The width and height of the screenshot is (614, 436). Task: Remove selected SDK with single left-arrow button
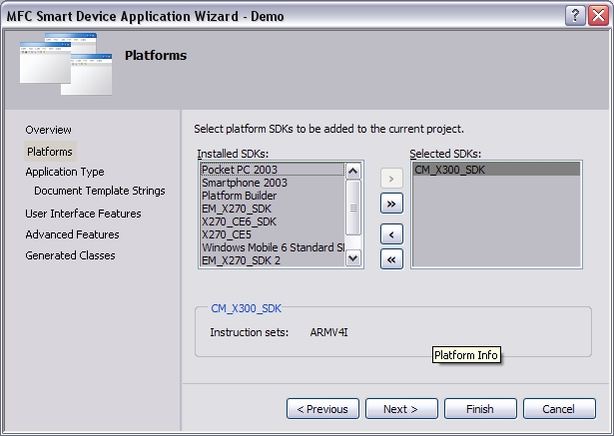[391, 234]
